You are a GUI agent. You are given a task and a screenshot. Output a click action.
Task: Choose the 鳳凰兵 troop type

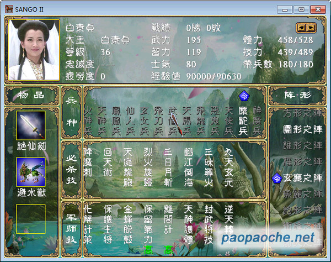click(116, 121)
